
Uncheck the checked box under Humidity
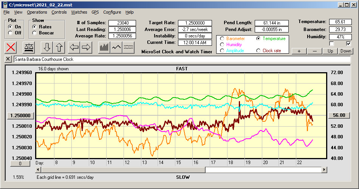(348, 44)
